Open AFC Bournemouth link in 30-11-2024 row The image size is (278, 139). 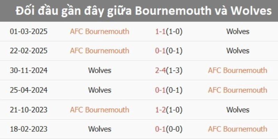pos(238,70)
